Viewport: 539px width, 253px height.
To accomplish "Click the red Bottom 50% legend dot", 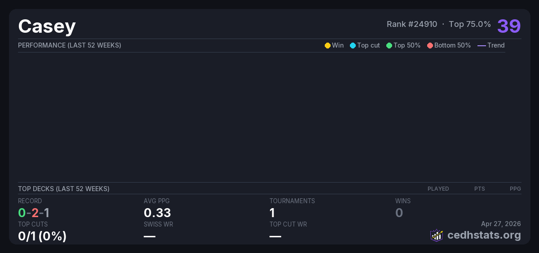I will pos(430,45).
